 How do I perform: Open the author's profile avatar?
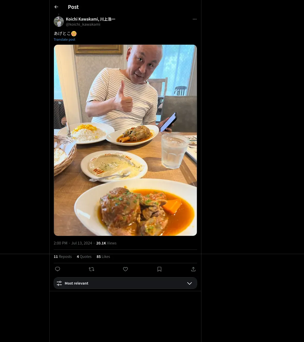pos(59,22)
